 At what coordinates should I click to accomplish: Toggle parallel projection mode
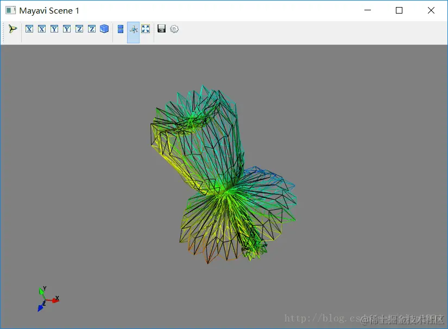(121, 29)
